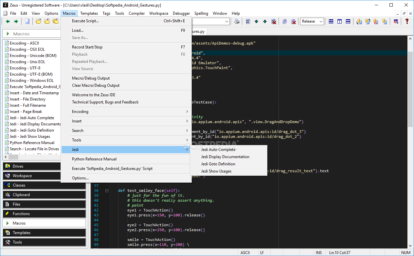The image size is (414, 256).
Task: Click the green back navigation arrow
Action: click(x=8, y=21)
